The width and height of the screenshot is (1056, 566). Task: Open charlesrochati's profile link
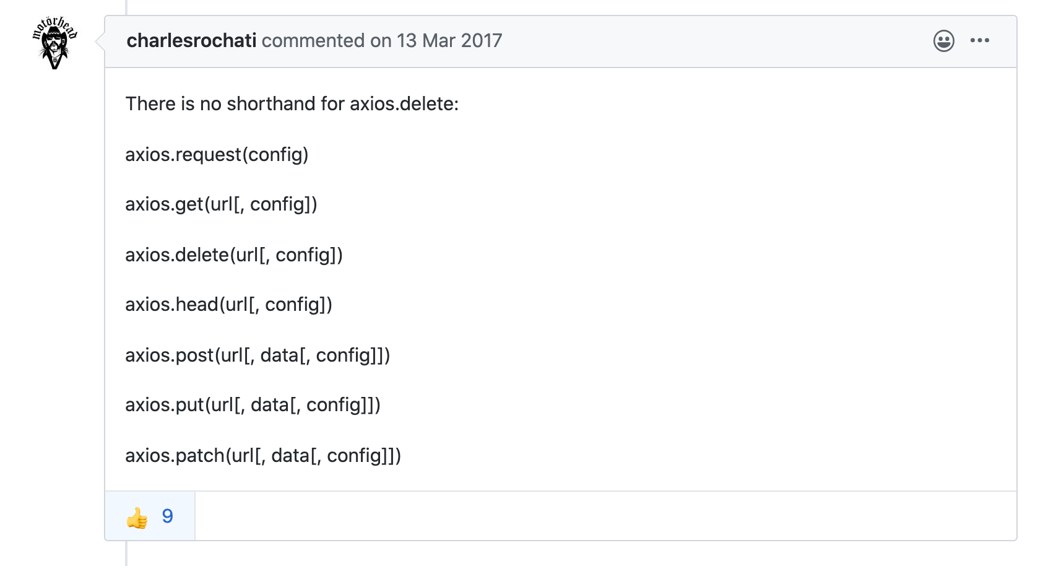pos(191,41)
